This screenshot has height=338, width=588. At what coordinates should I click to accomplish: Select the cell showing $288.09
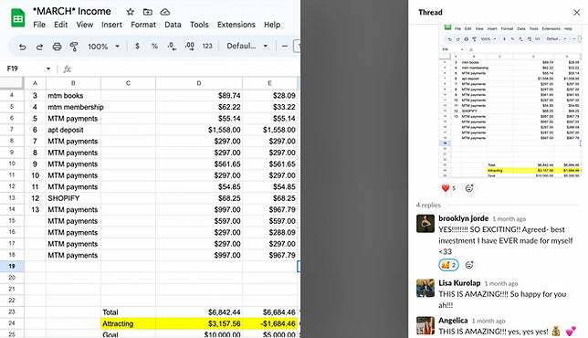point(270,232)
